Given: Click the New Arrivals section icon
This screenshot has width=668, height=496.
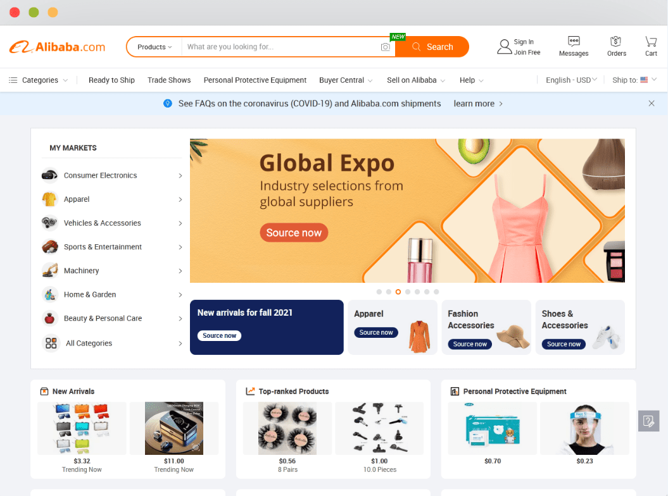Looking at the screenshot, I should coord(44,391).
